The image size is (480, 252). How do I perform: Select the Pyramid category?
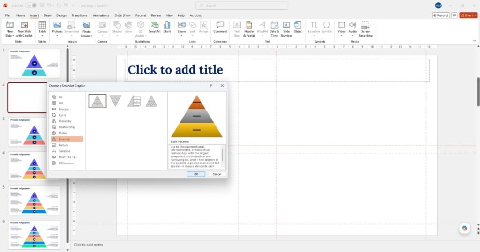[x=67, y=139]
